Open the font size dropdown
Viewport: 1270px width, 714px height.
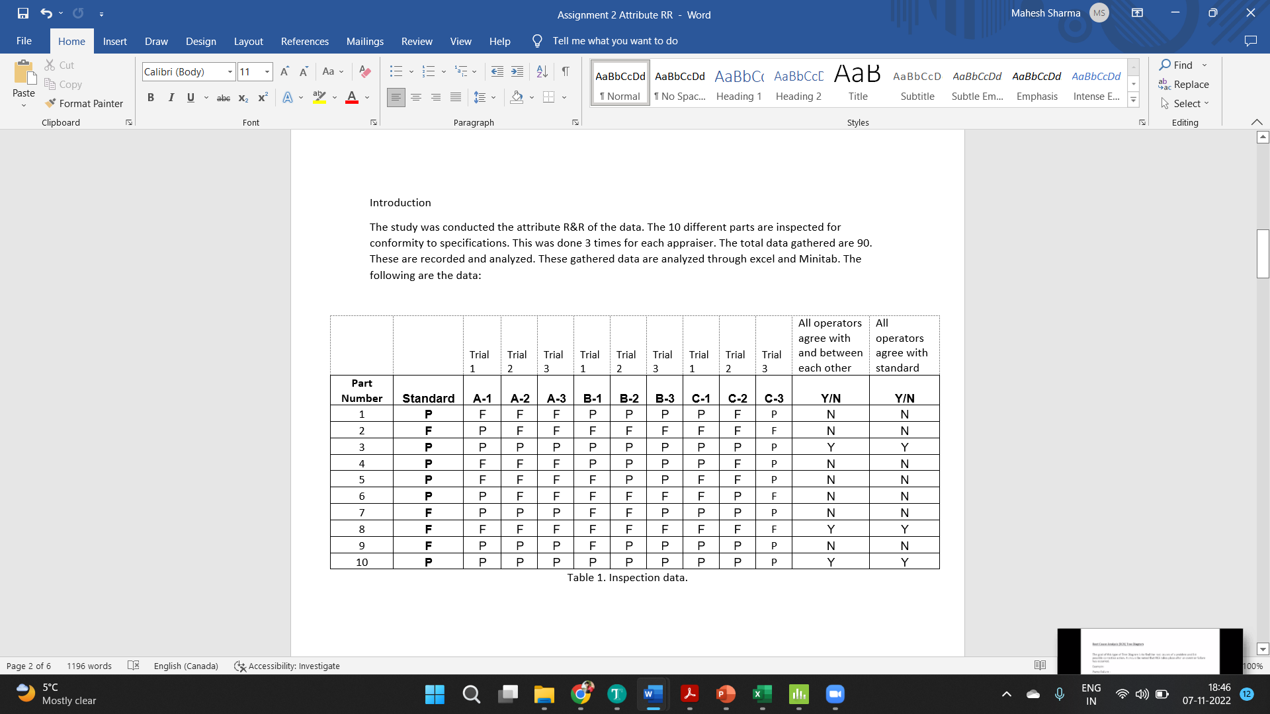coord(267,71)
